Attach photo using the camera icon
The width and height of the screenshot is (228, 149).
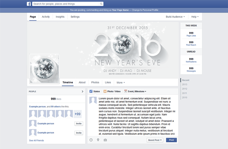tap(105, 140)
